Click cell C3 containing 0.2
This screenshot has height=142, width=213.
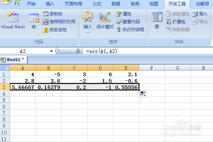point(74,87)
